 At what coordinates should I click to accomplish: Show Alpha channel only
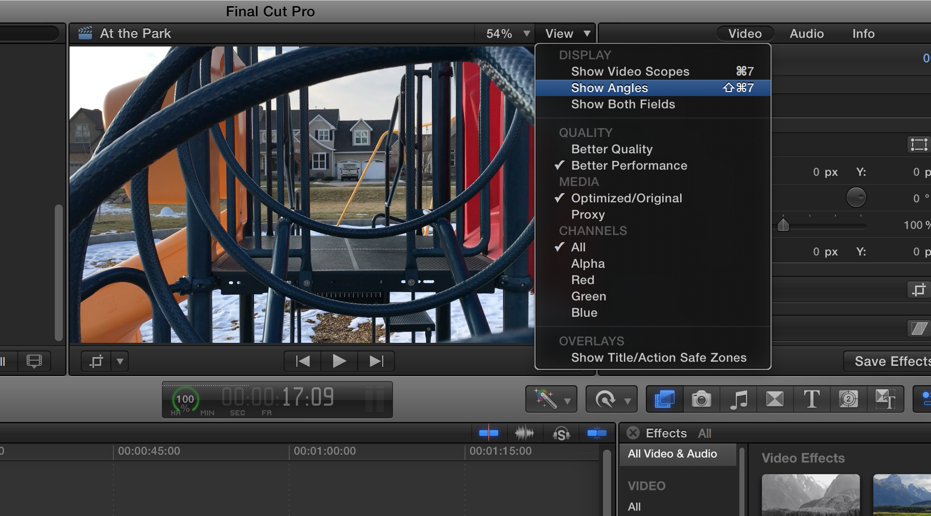(x=653, y=264)
